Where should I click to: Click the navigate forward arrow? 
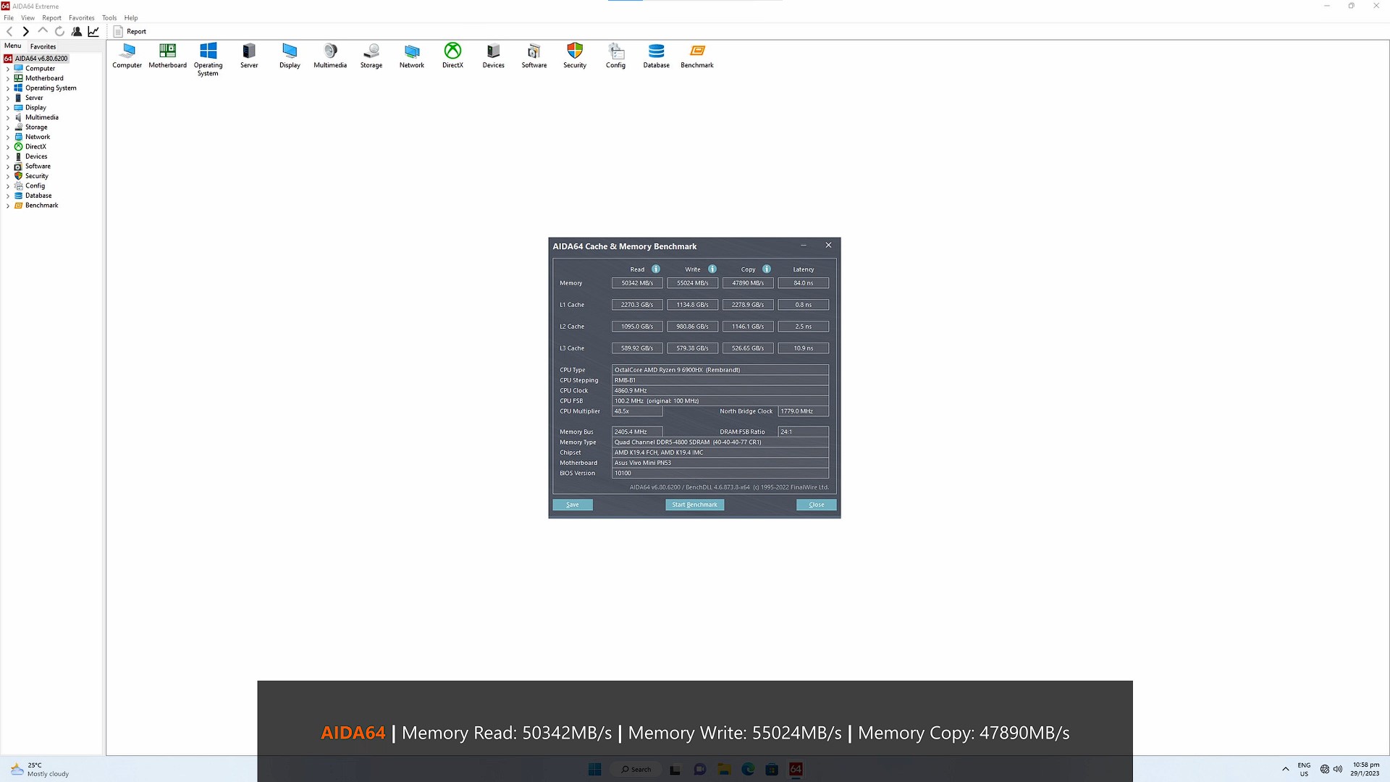(26, 31)
